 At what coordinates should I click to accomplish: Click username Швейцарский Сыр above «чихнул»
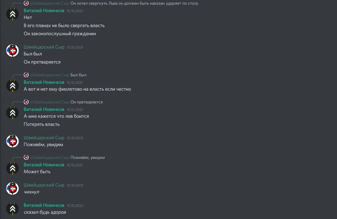click(44, 185)
